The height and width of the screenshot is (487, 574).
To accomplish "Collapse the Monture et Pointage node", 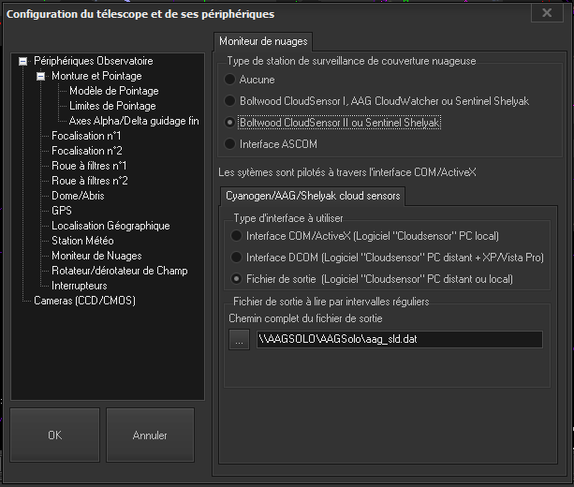I will [x=41, y=76].
